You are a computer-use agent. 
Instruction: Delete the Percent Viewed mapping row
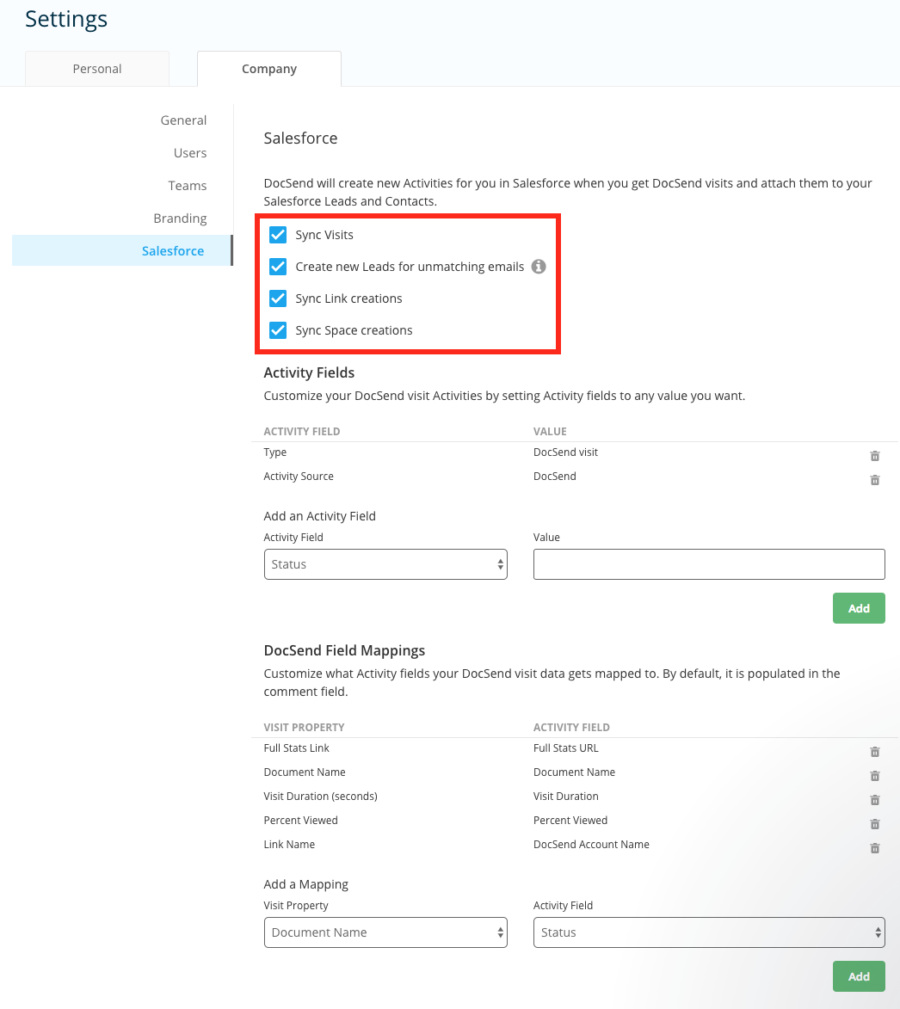(x=875, y=824)
